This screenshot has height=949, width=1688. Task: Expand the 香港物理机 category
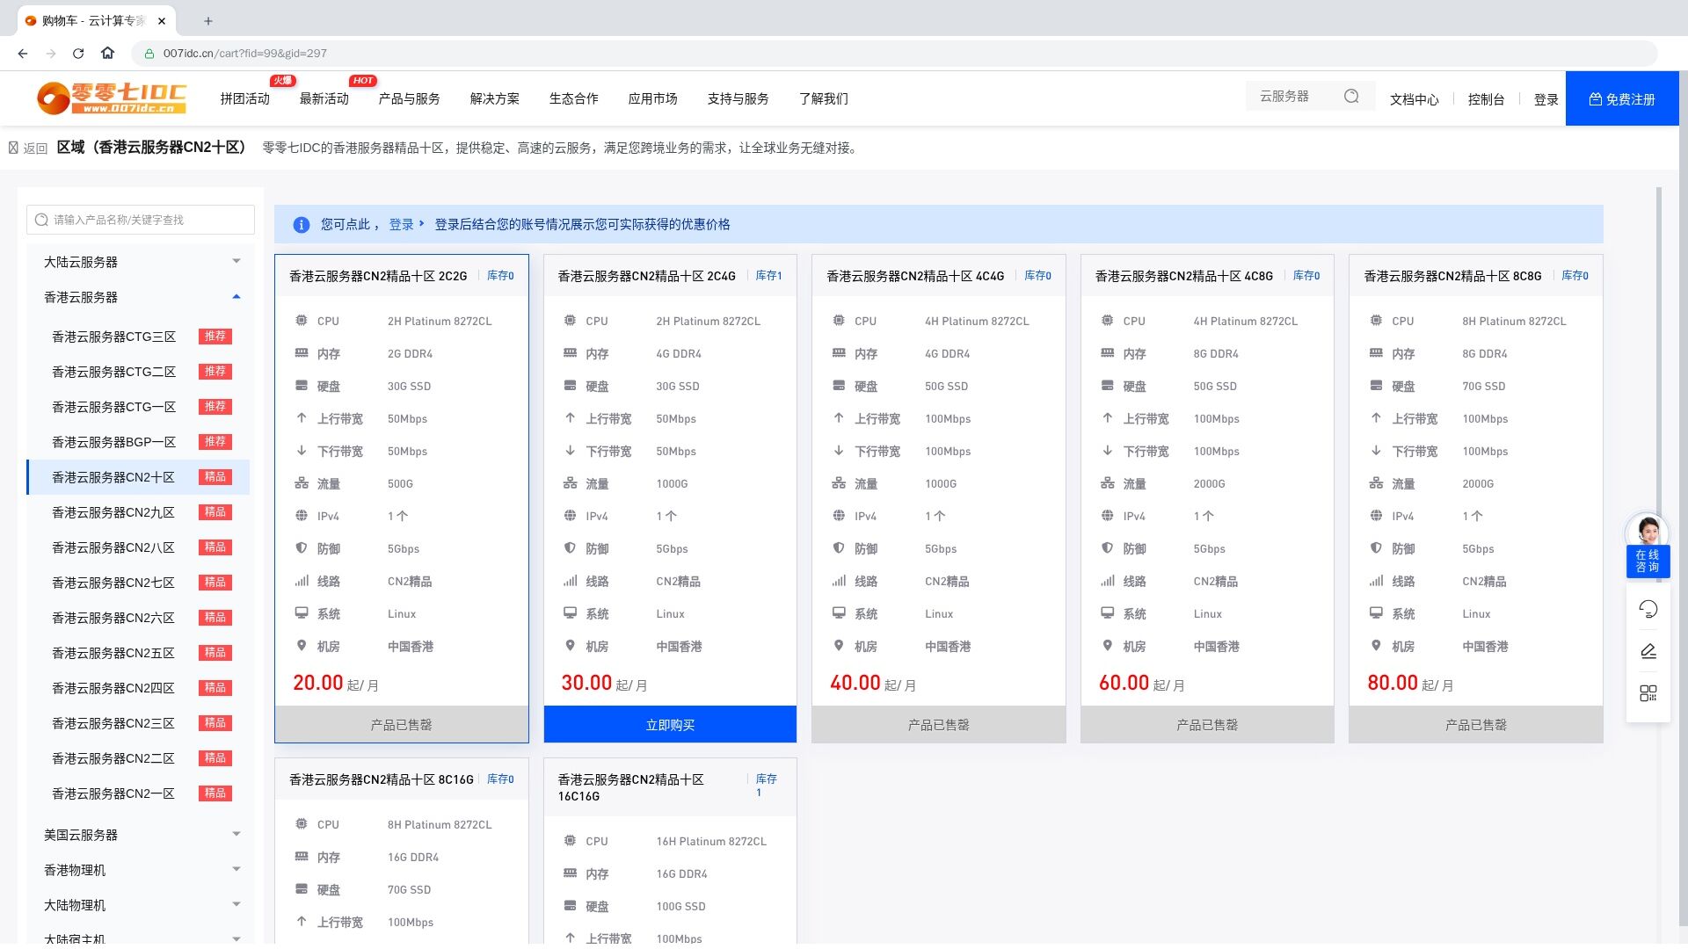pyautogui.click(x=141, y=870)
